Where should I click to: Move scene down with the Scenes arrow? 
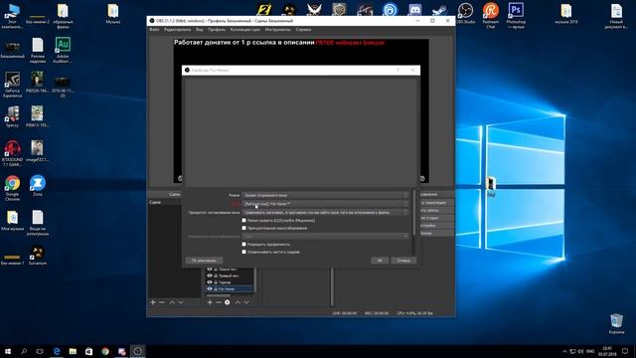(x=181, y=302)
